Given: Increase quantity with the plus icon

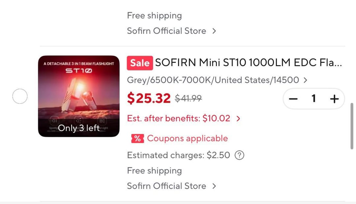Looking at the screenshot, I should tap(334, 99).
